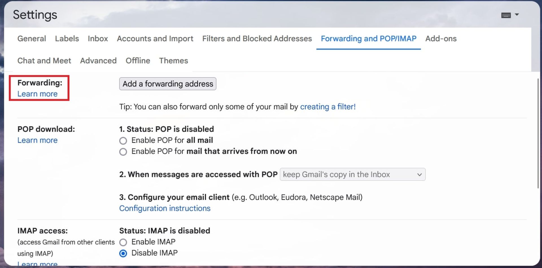
Task: Switch to the Labels tab
Action: (67, 39)
